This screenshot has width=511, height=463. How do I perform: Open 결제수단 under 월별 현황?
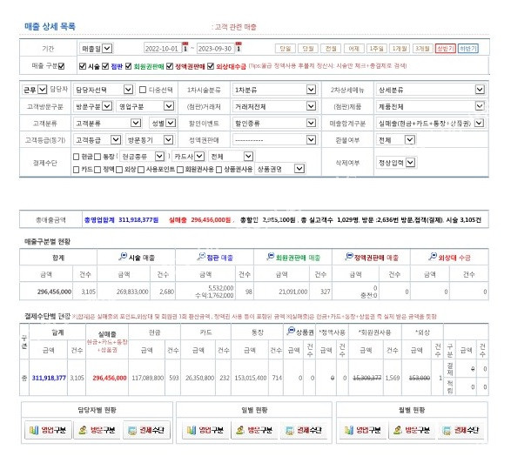461,430
